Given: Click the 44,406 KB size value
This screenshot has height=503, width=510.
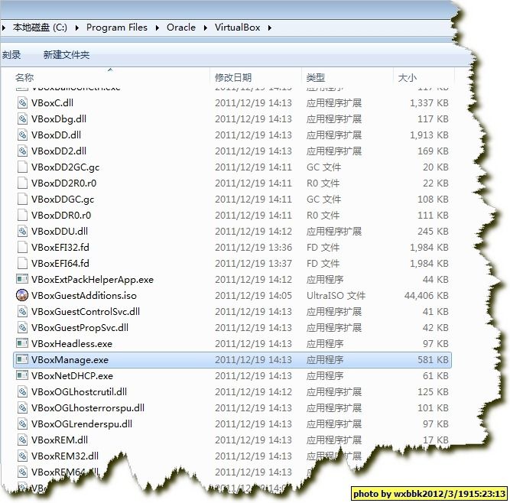Looking at the screenshot, I should click(x=427, y=295).
